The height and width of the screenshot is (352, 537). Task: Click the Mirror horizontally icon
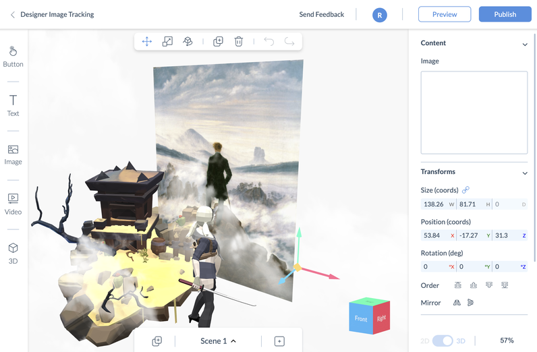[x=457, y=303]
